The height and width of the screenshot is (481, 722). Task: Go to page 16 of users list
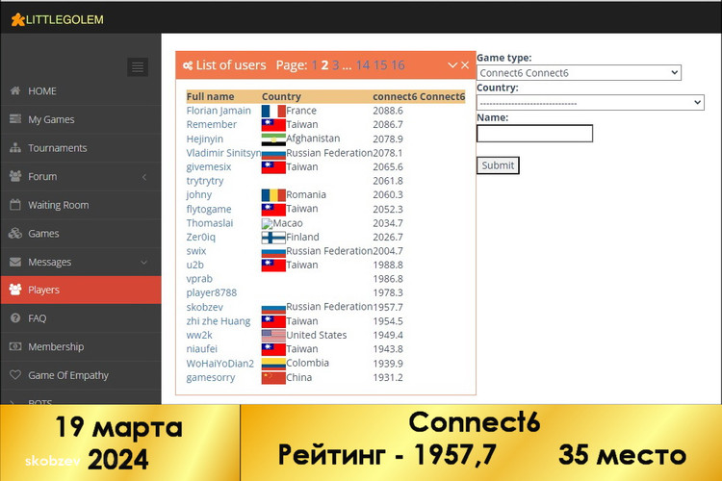pos(399,65)
